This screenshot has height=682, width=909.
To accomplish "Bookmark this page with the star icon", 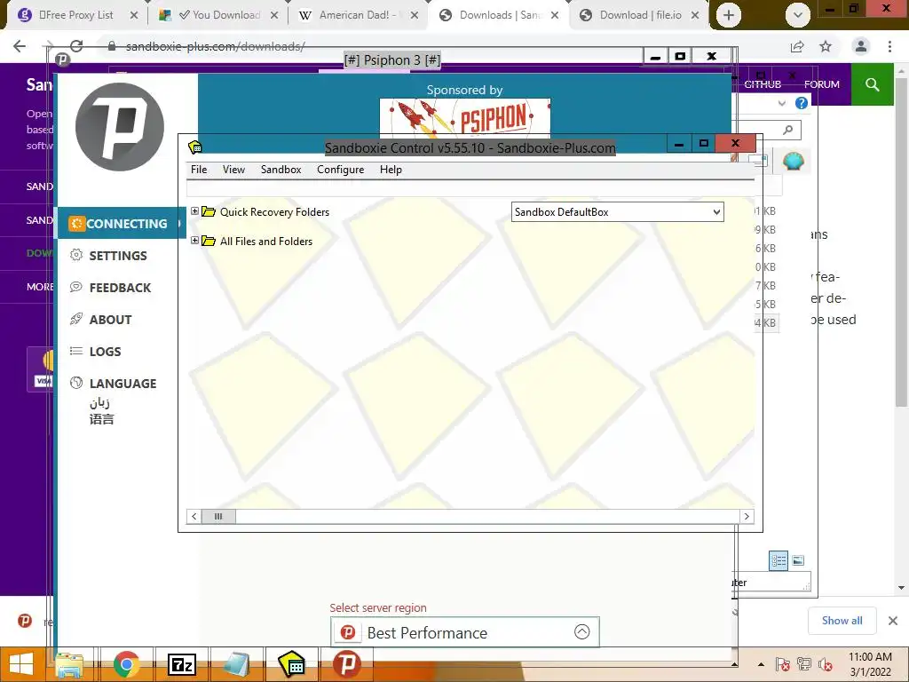I will [826, 46].
